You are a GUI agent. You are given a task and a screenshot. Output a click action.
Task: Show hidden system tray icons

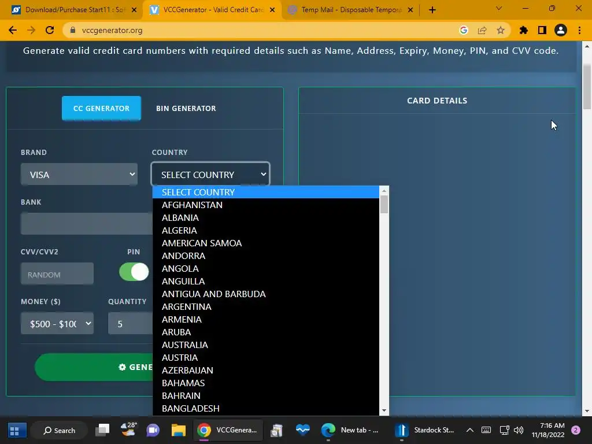tap(470, 430)
